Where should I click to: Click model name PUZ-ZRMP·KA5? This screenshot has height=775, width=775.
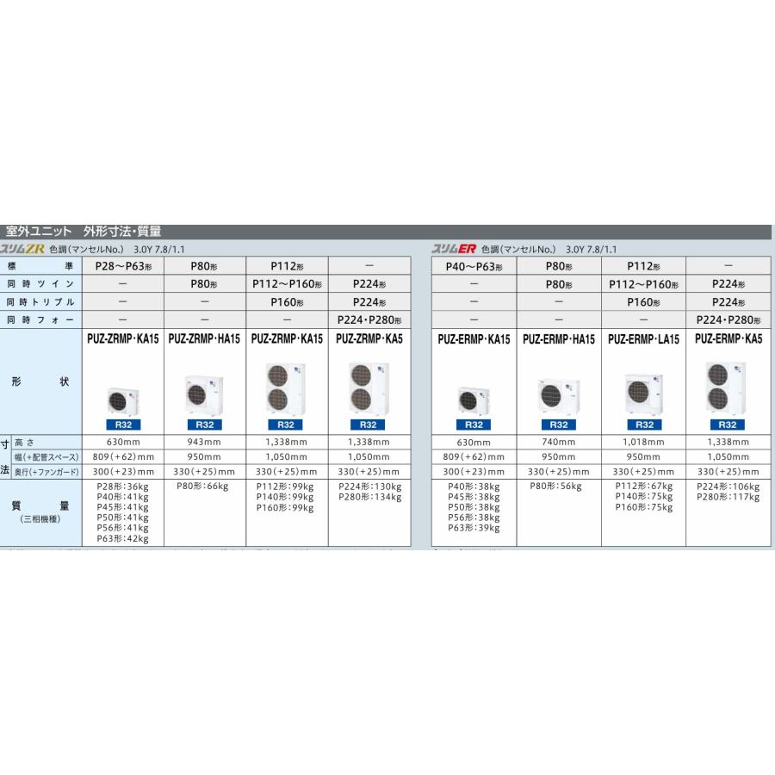369,338
